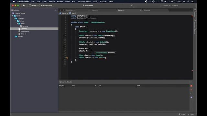Open the Game class breadcrumb selector
This screenshot has width=207, height=116.
click(x=62, y=13)
